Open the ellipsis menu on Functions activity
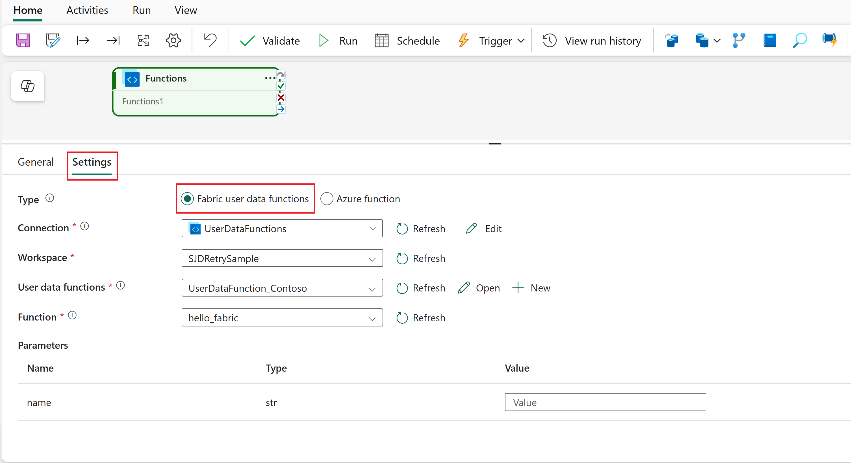 pyautogui.click(x=270, y=78)
